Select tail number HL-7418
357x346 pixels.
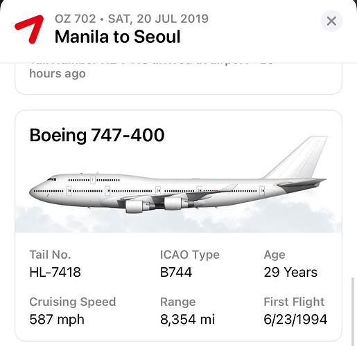[55, 272]
